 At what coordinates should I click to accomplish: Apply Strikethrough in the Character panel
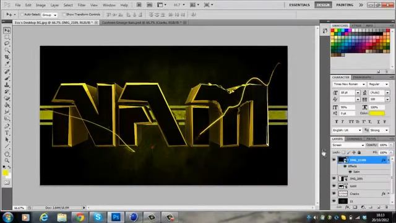coord(385,121)
